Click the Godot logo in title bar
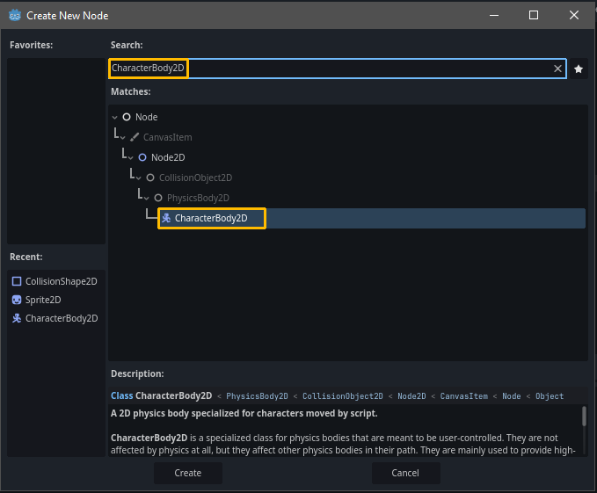Viewport: 597px width, 493px height. pos(15,15)
